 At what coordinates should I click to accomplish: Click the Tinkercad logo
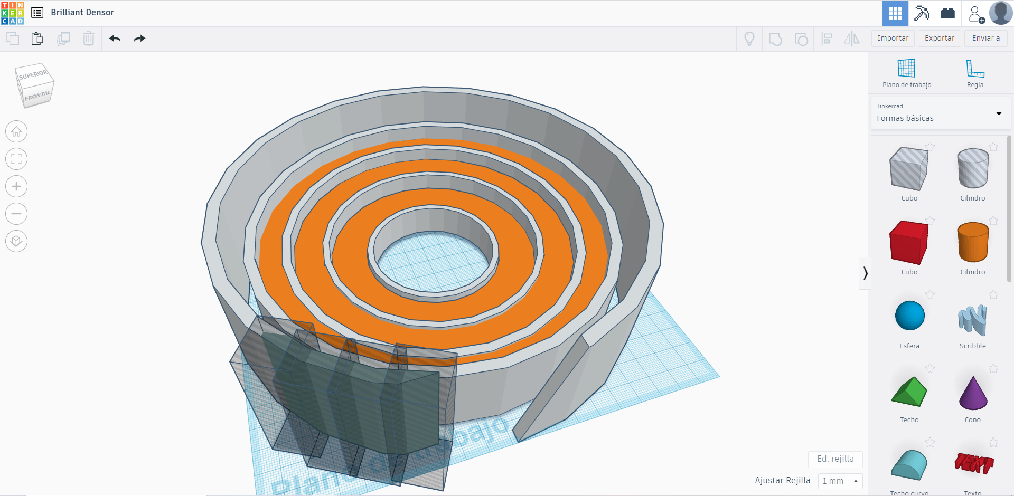(13, 13)
